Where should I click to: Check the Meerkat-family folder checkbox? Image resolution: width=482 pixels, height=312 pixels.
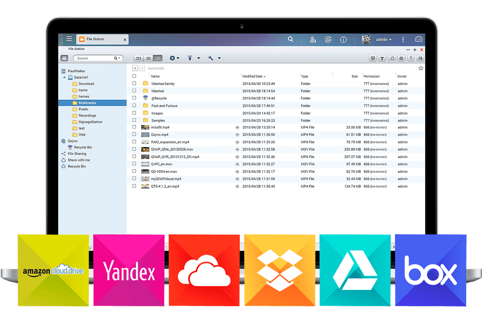pos(134,84)
